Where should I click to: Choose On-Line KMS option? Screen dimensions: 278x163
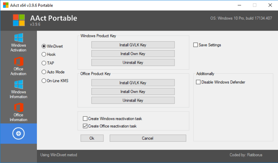coord(44,80)
